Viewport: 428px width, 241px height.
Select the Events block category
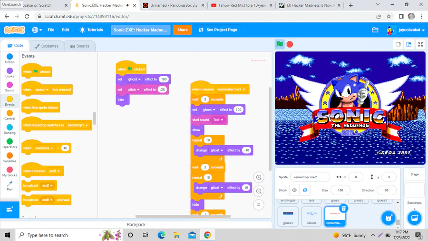(x=10, y=101)
